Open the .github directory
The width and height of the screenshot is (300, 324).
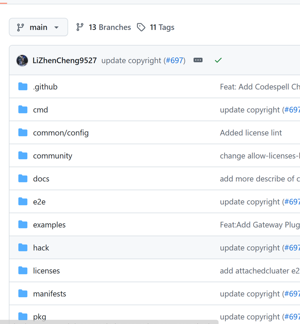tap(45, 87)
